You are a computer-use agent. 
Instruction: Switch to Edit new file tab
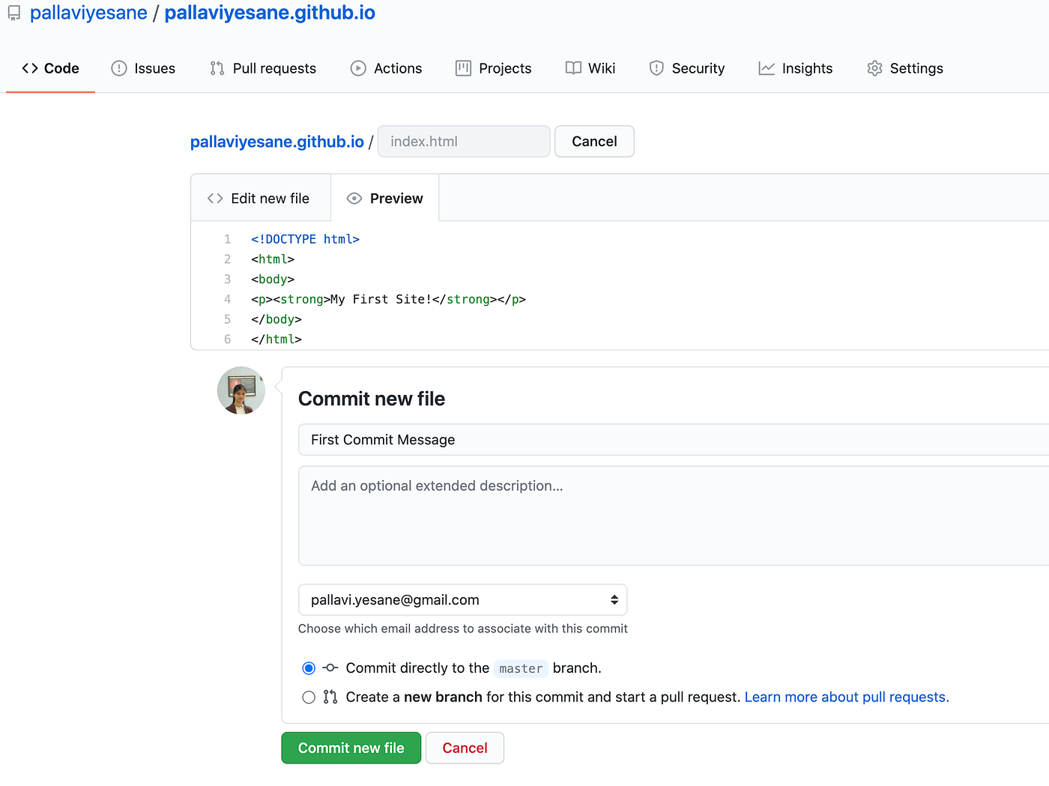(261, 199)
